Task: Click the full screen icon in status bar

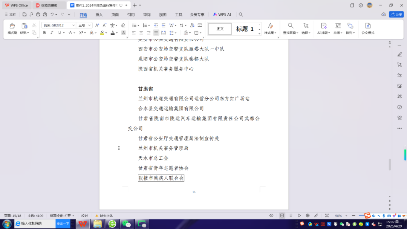Action: click(327, 215)
